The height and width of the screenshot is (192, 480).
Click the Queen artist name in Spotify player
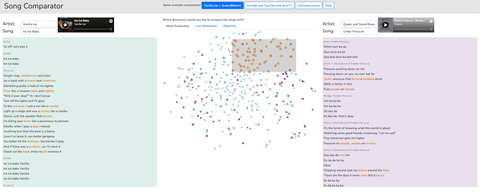[x=398, y=24]
